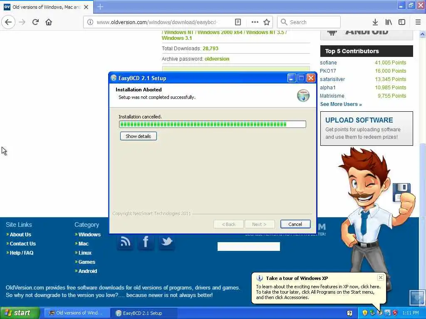Click the EasyBCD installer globe icon
This screenshot has width=426, height=319.
coord(303,96)
